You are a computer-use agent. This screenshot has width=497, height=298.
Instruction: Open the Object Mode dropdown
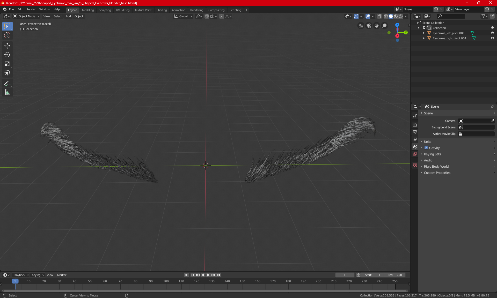(x=26, y=16)
